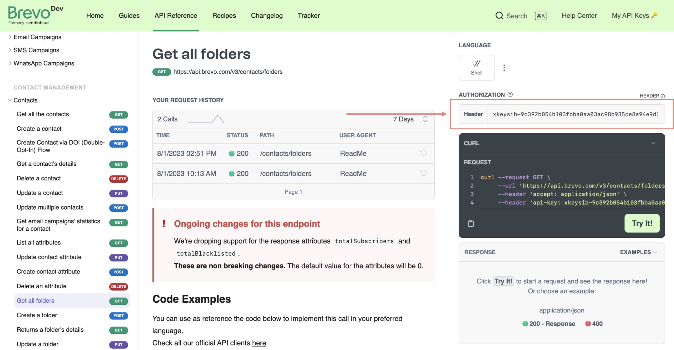Click the HEADER info icon
The image size is (674, 350).
[663, 96]
